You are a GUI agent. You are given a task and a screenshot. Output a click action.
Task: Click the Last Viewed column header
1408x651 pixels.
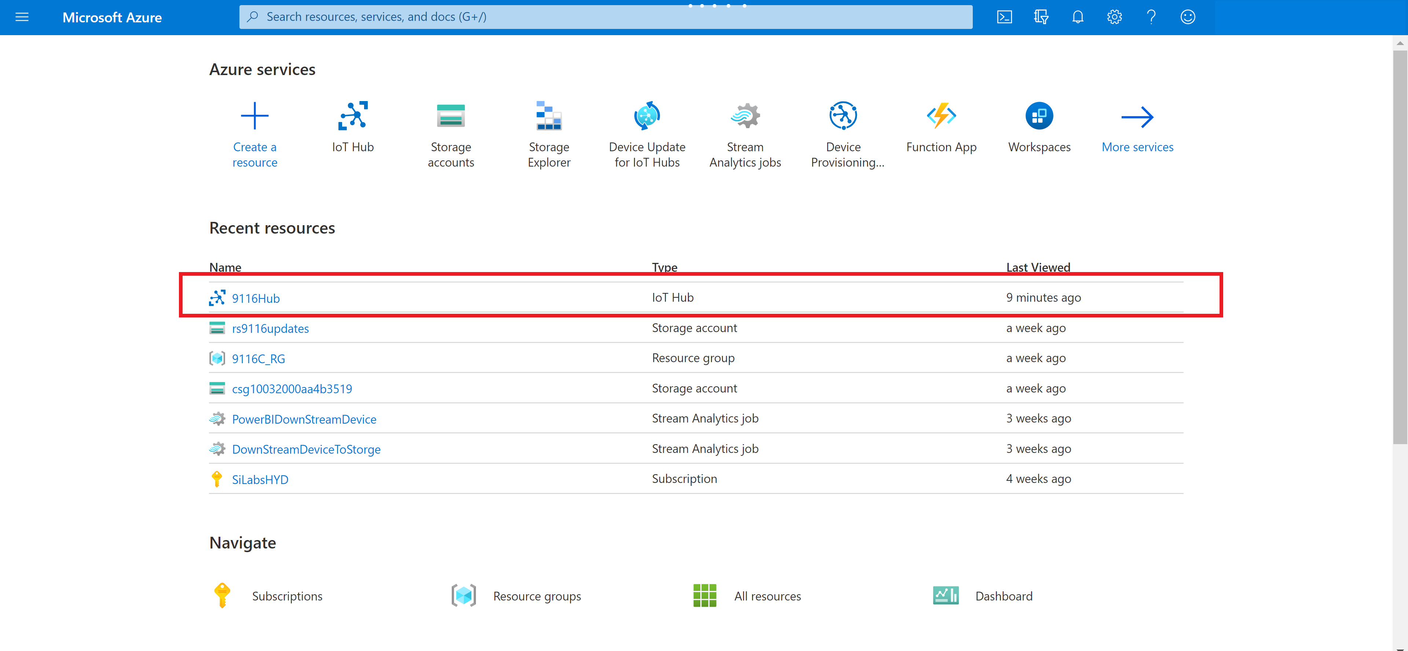[x=1038, y=267]
